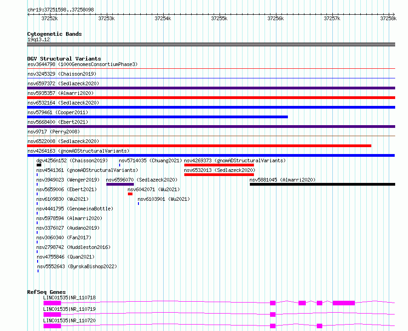408x331 pixels.
Task: Select the 37254k ruler position
Action: [x=163, y=18]
